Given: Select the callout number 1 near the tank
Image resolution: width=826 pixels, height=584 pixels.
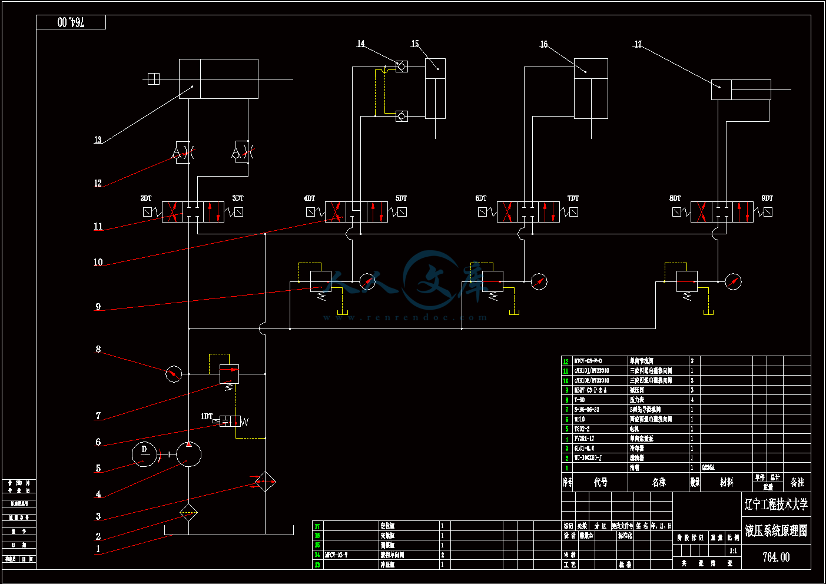Looking at the screenshot, I should tap(98, 549).
